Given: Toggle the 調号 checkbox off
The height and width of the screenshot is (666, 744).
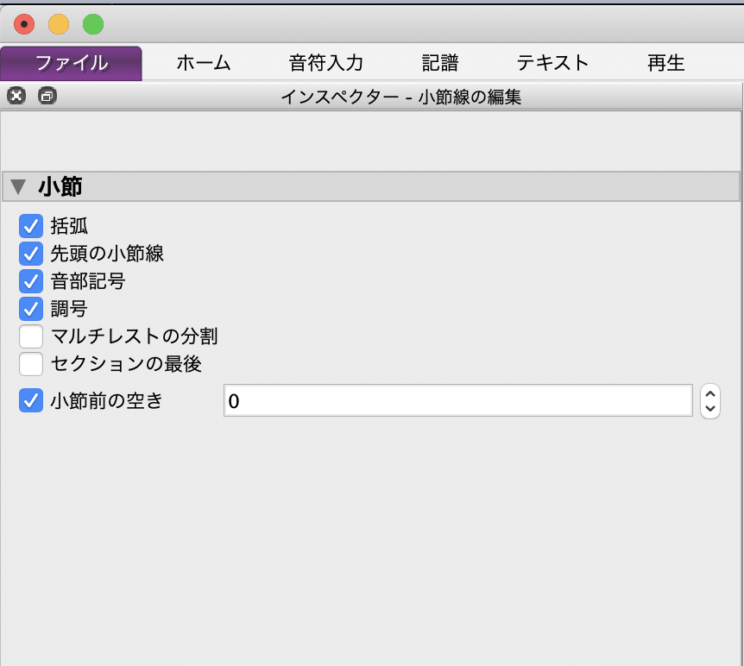Looking at the screenshot, I should [31, 309].
